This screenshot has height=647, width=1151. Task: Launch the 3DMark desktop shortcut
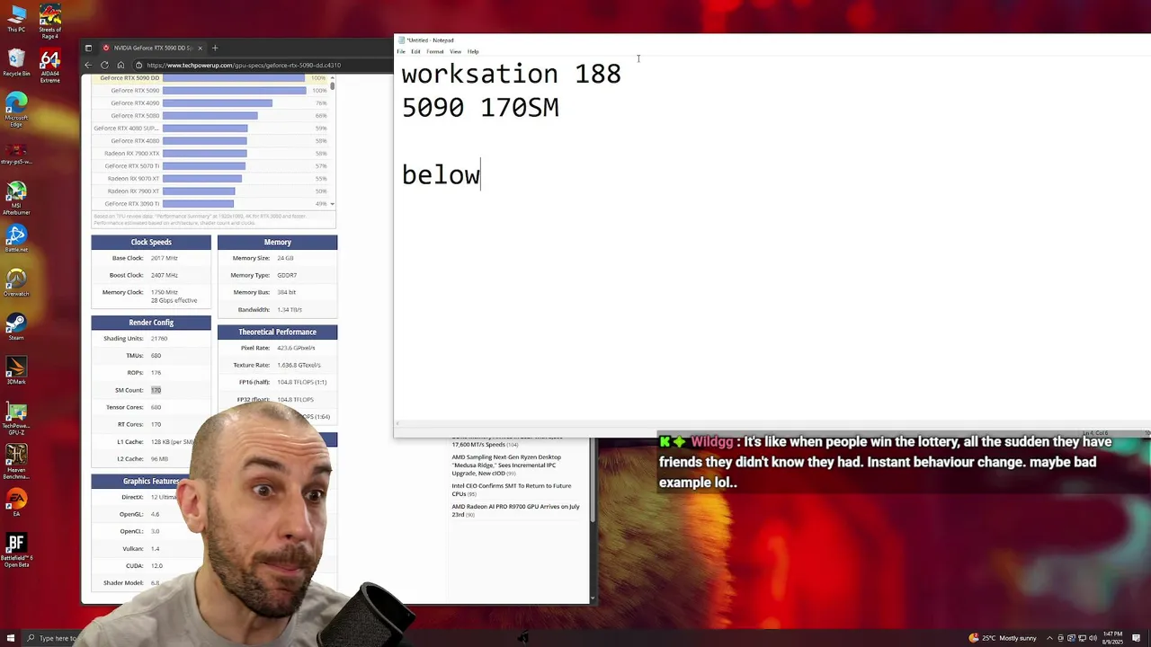pyautogui.click(x=16, y=370)
